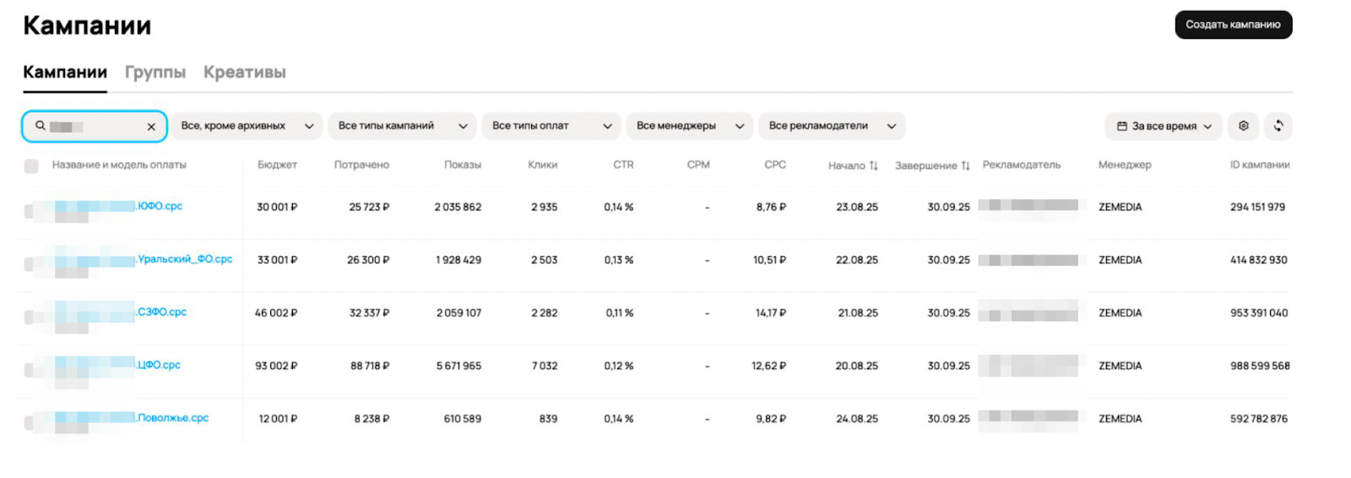Viewport: 1351px width, 478px height.
Task: Focus the campaign search input field
Action: (x=95, y=127)
